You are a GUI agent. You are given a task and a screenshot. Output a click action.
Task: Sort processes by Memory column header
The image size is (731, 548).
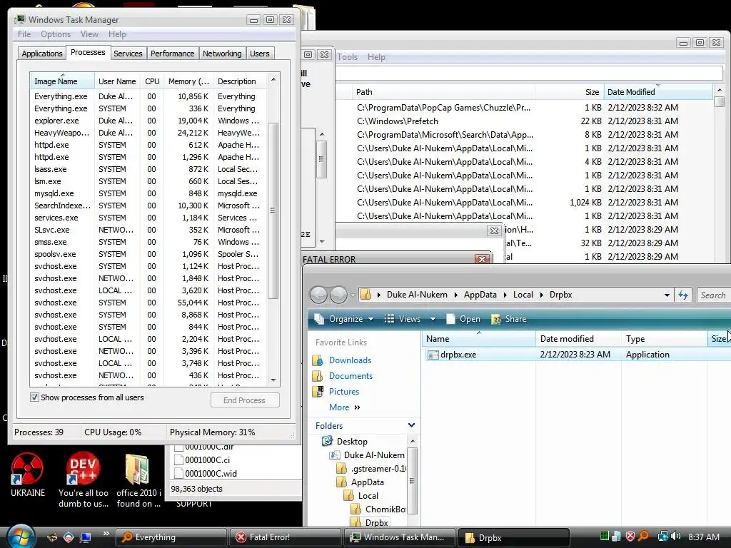click(x=188, y=81)
